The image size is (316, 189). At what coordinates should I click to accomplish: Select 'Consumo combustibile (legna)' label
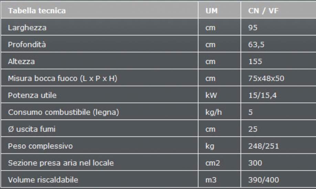pos(63,112)
